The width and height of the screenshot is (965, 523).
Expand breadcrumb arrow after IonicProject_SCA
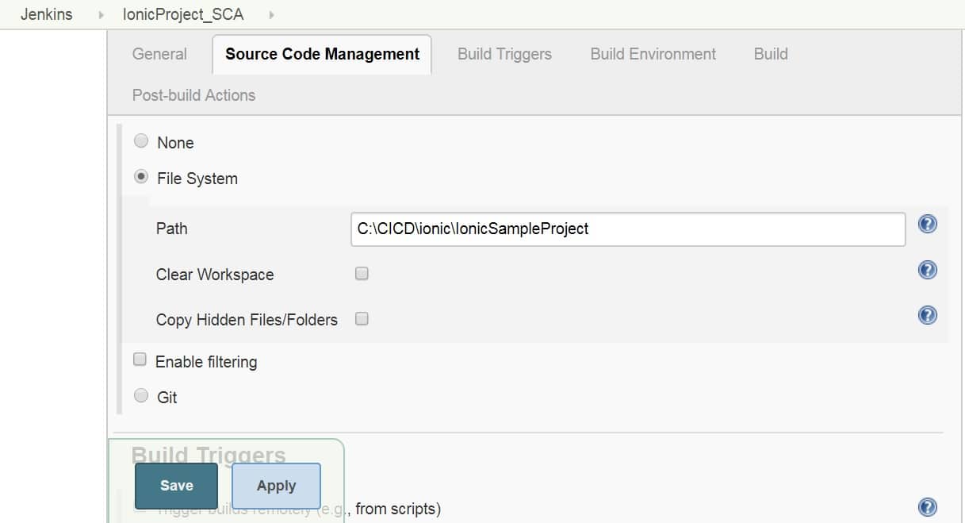click(x=271, y=15)
